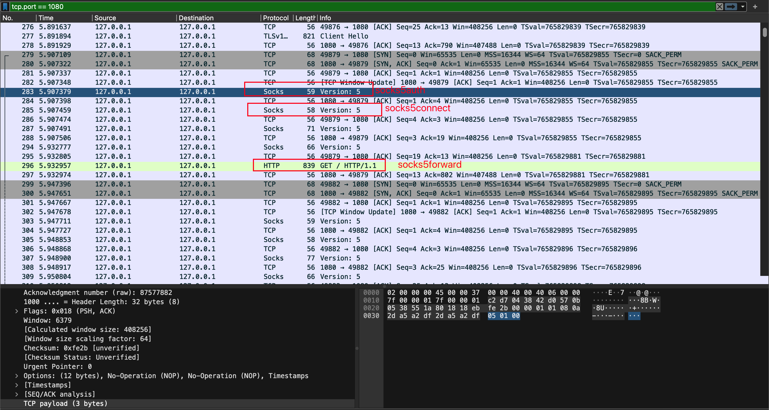Expand the [SEQ/ACK analysis] node

click(17, 394)
